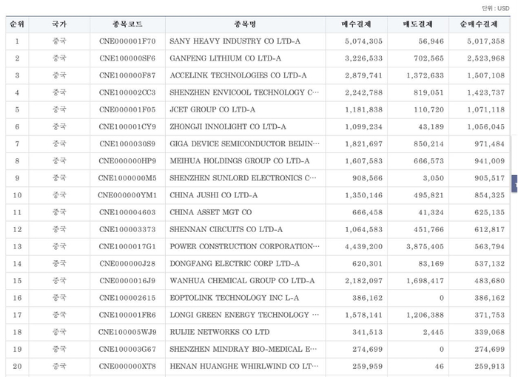Image resolution: width=518 pixels, height=377 pixels.
Task: Click stock code CNE100001CY9
Action: pos(127,126)
